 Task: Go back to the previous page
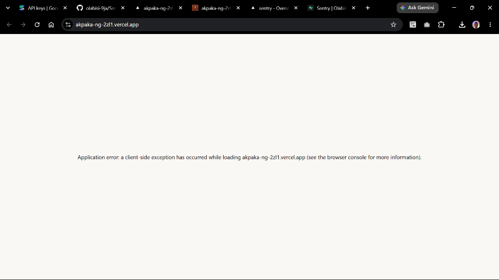(x=9, y=25)
